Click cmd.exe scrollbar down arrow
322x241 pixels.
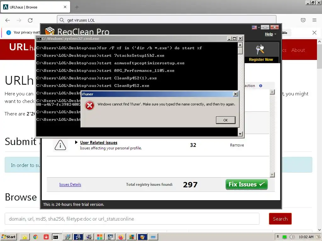click(x=240, y=134)
